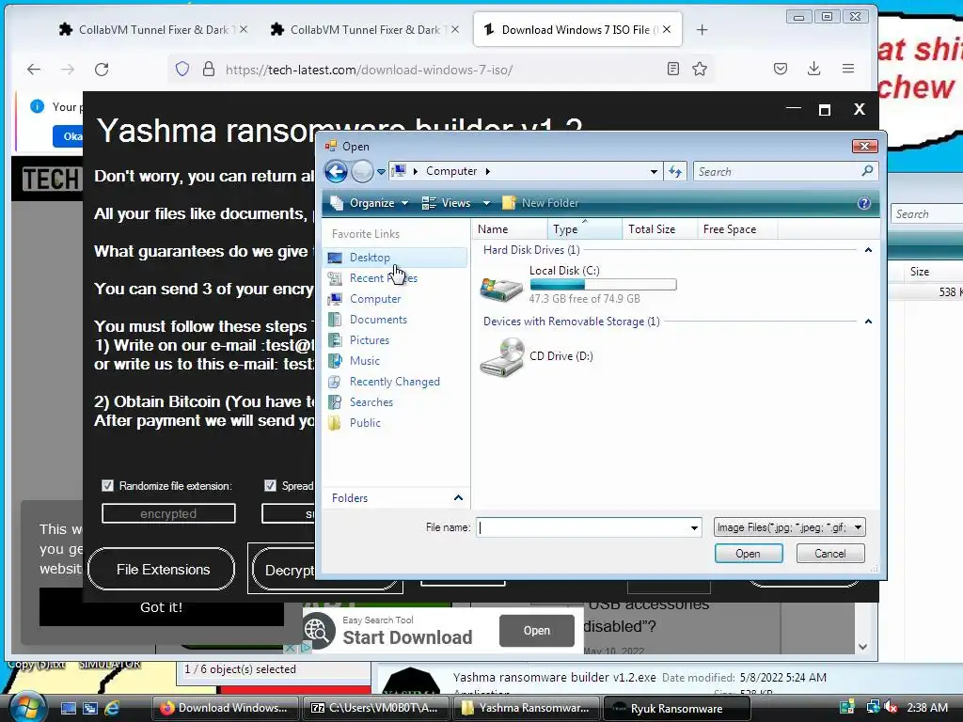
Task: Click the Firefox URL address bar
Action: pyautogui.click(x=442, y=70)
